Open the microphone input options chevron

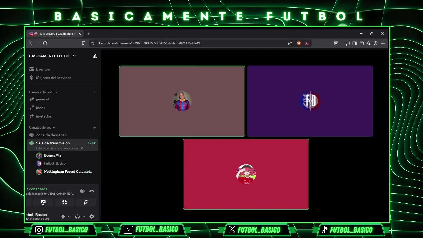click(69, 217)
